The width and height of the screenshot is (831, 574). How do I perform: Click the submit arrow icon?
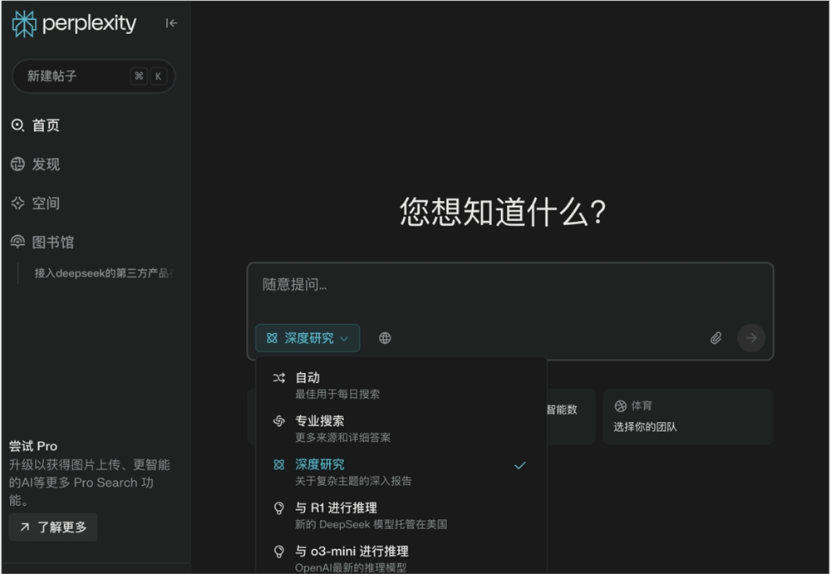point(750,337)
